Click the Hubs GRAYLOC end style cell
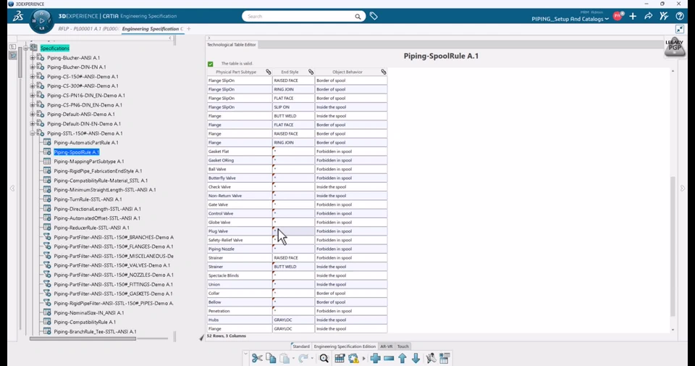 (x=293, y=320)
